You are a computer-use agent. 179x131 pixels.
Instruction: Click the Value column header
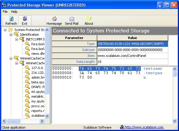[132, 38]
